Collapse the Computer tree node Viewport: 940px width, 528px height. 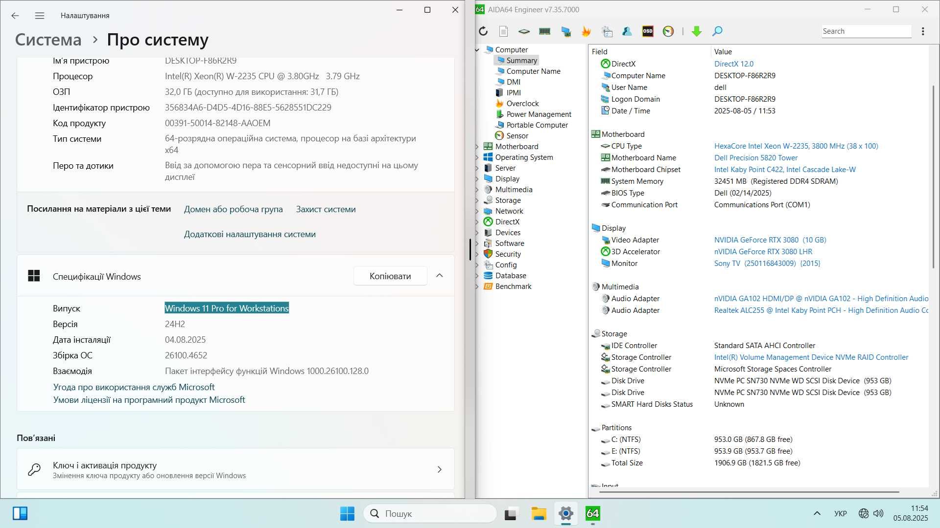pos(477,50)
